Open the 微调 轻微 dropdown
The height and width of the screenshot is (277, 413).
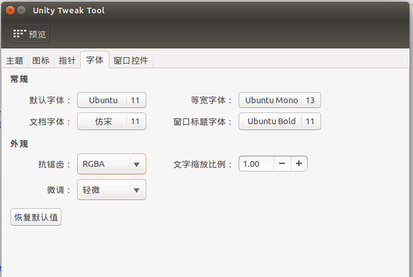(x=112, y=190)
